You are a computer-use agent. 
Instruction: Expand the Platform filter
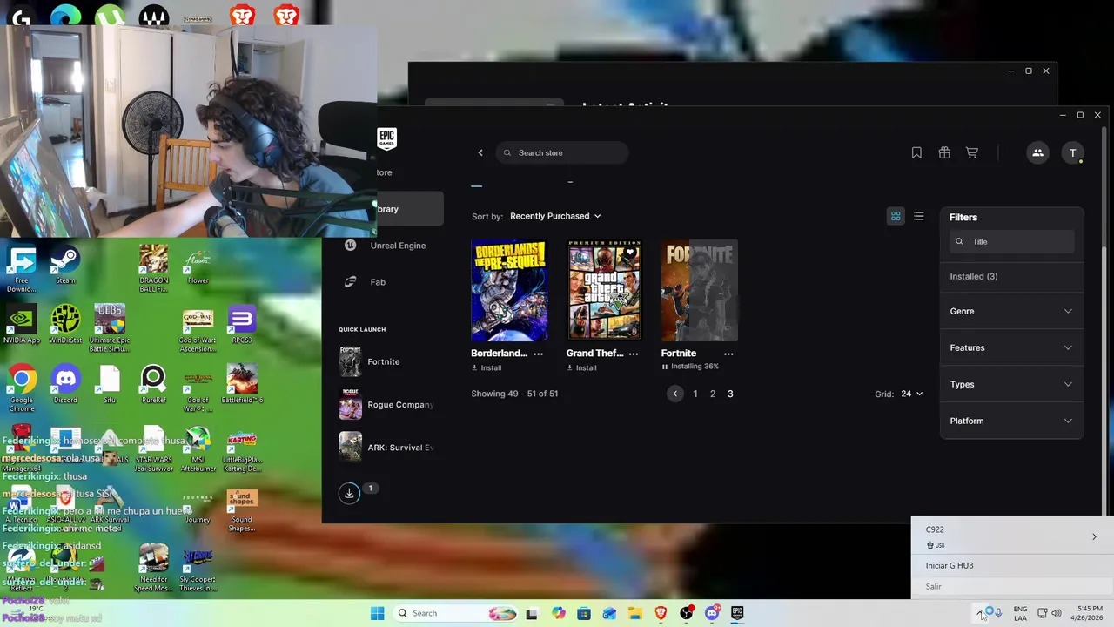click(x=1011, y=421)
